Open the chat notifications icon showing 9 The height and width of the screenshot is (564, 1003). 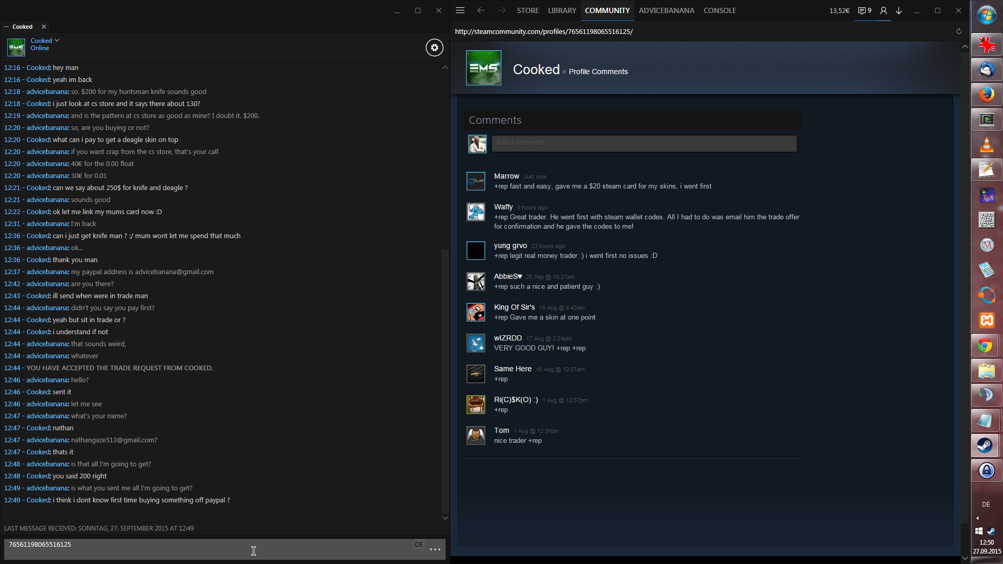point(865,10)
